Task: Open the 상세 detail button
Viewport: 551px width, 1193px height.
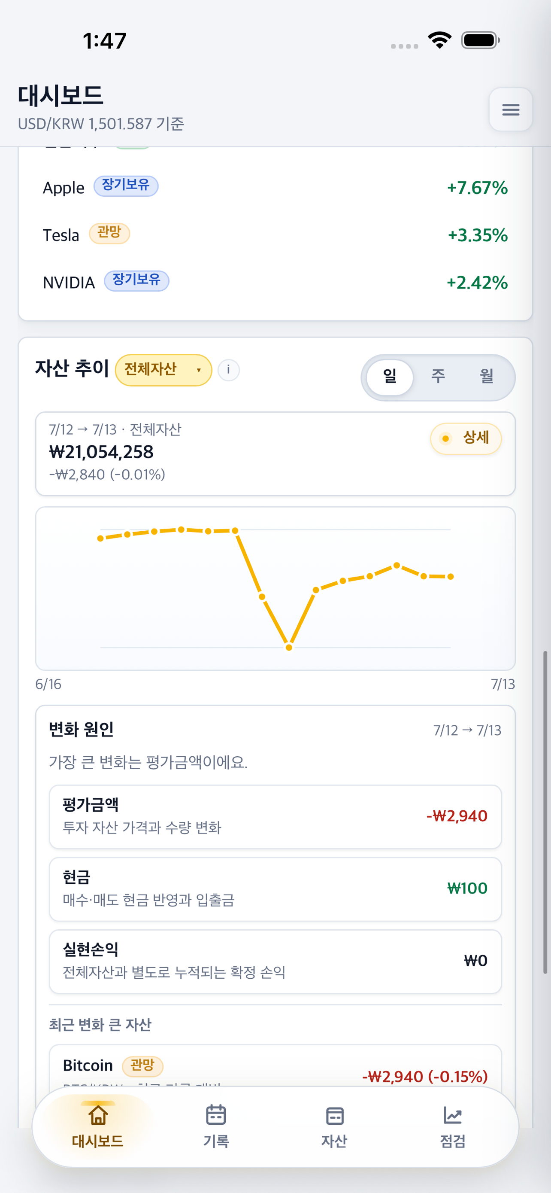Action: 466,438
